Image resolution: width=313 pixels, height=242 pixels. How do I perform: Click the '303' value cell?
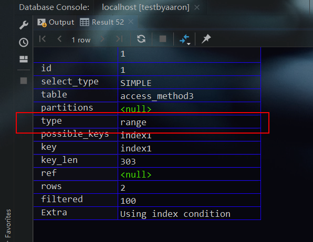(189, 161)
